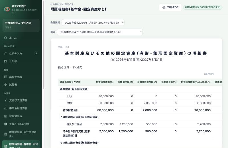The height and width of the screenshot is (148, 228).
Task: Click the pencil icon for 仕訳の入力
Action: pos(5,53)
